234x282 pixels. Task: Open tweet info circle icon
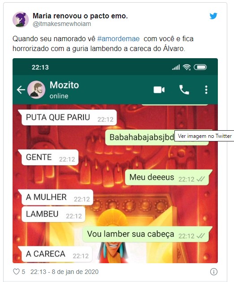click(214, 272)
